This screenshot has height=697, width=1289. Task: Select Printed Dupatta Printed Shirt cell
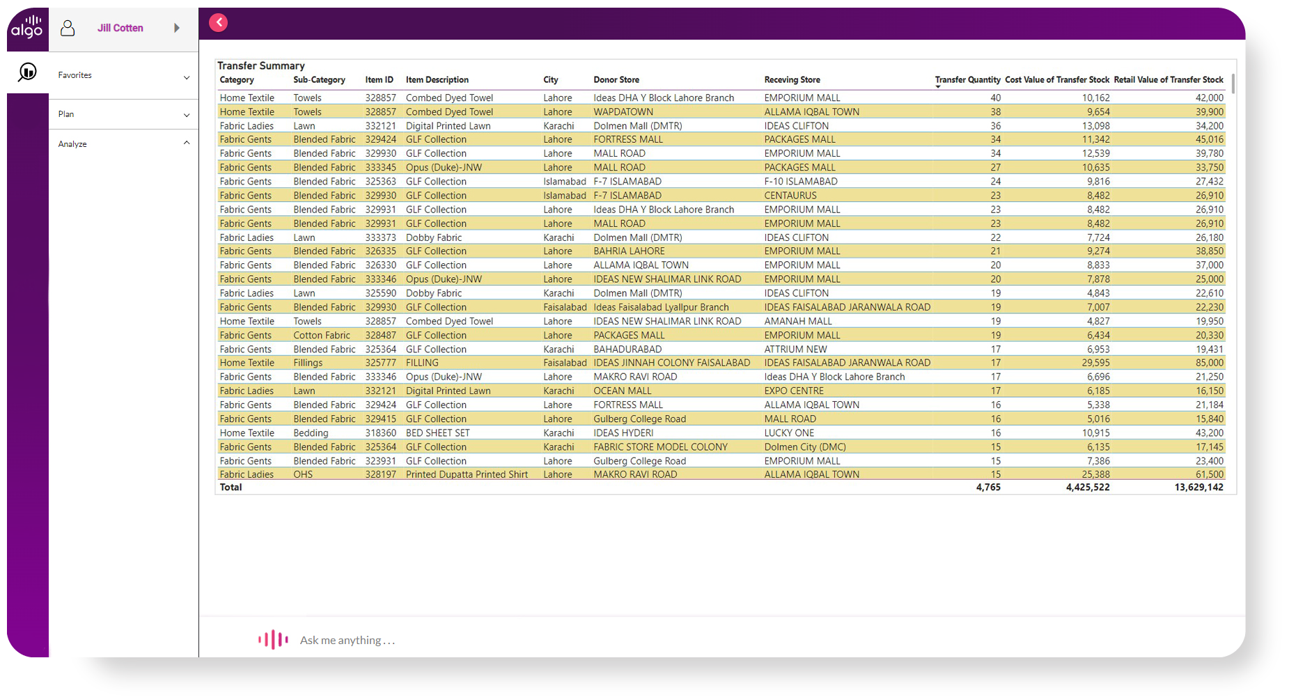[x=467, y=475]
